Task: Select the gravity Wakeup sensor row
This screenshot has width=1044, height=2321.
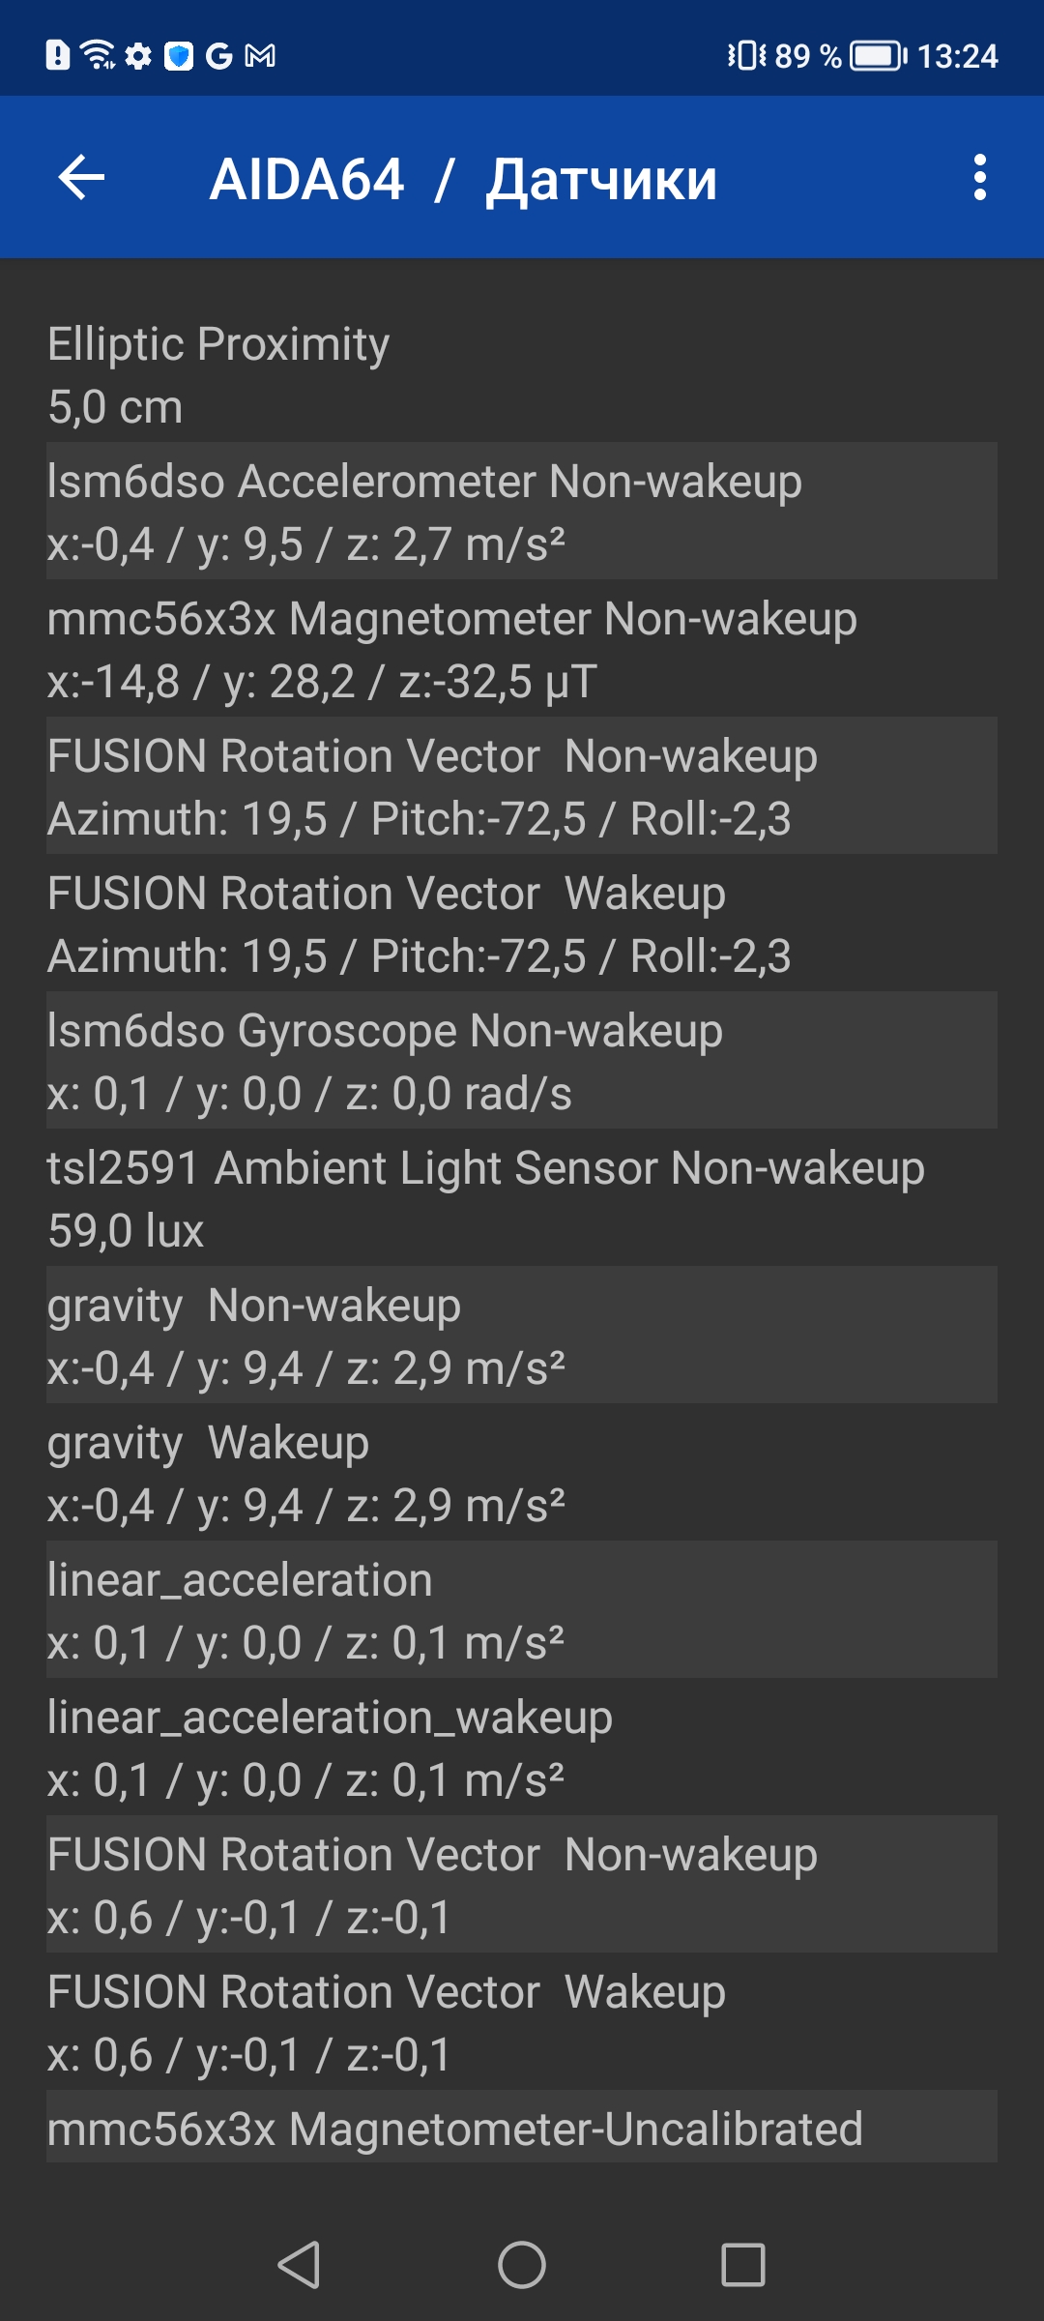Action: pyautogui.click(x=522, y=1473)
